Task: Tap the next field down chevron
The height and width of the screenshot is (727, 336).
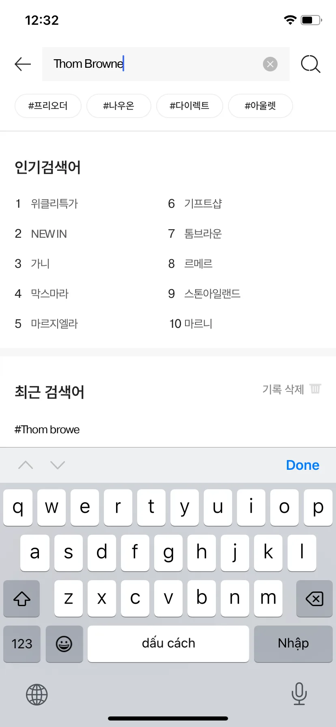Action: pos(58,465)
